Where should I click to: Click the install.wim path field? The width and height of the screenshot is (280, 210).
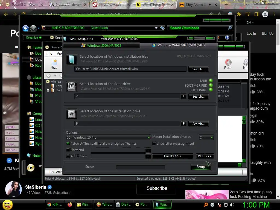point(130,69)
